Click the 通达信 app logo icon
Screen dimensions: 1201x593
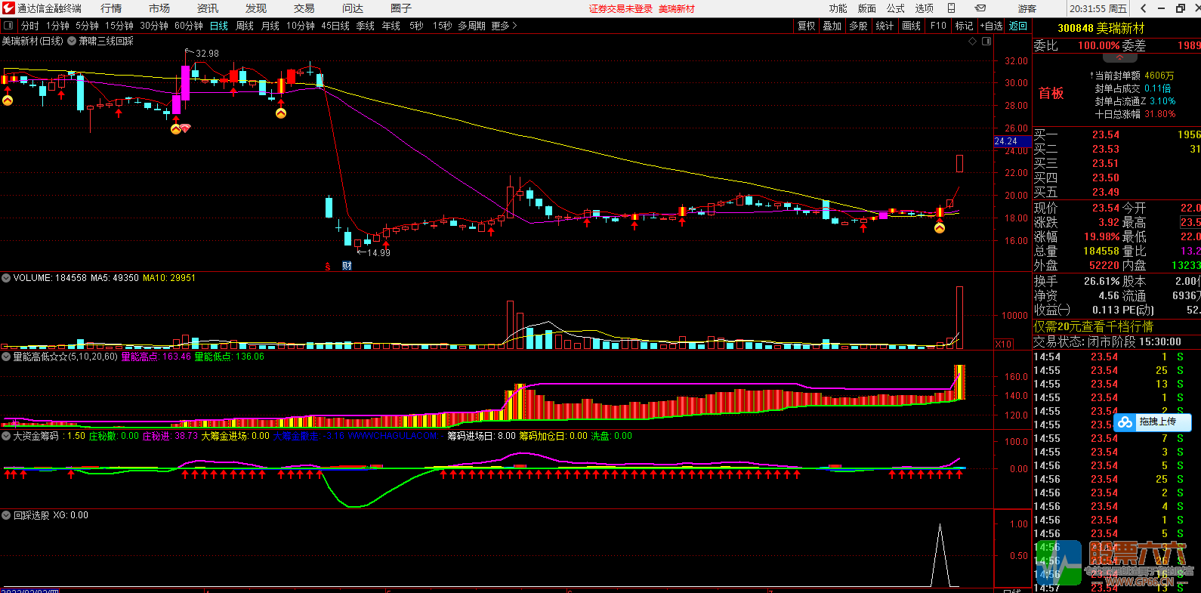tap(8, 8)
